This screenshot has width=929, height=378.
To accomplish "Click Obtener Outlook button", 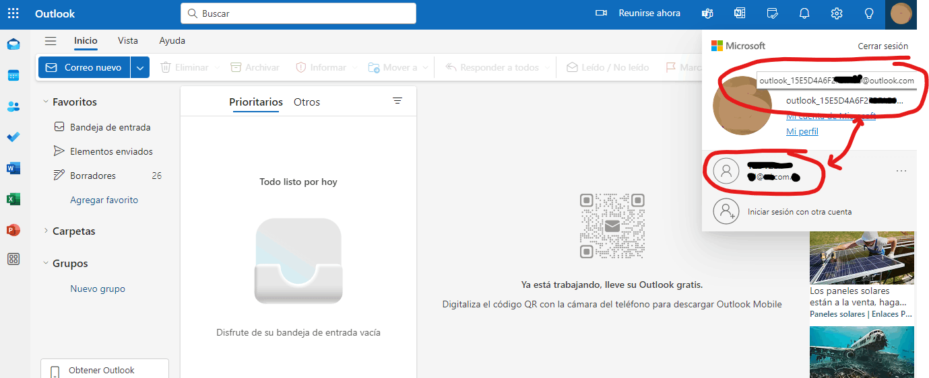I will click(x=104, y=370).
